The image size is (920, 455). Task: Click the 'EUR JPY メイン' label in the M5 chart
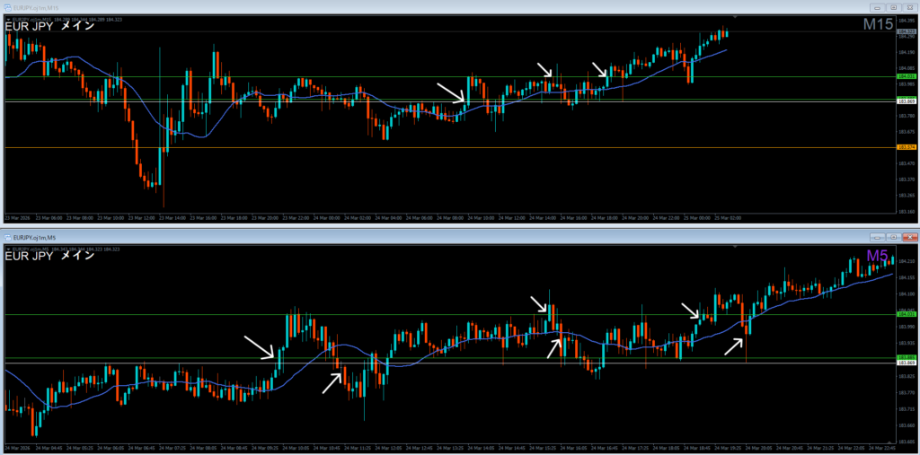tap(49, 257)
